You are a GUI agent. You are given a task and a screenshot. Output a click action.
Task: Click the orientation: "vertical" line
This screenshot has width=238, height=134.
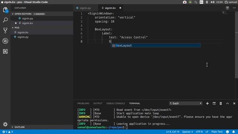(115, 17)
